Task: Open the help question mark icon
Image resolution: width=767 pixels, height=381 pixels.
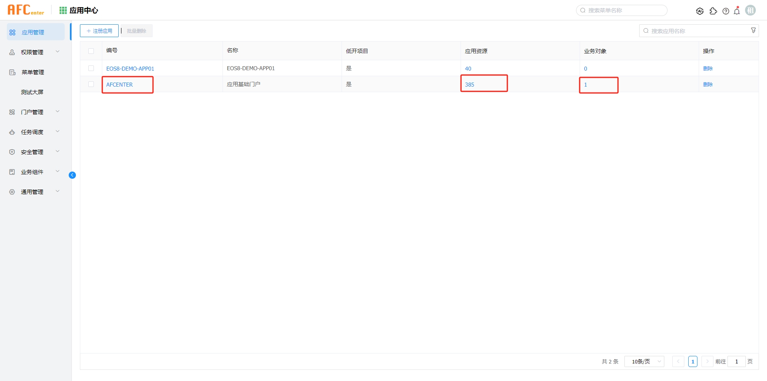Action: tap(726, 11)
